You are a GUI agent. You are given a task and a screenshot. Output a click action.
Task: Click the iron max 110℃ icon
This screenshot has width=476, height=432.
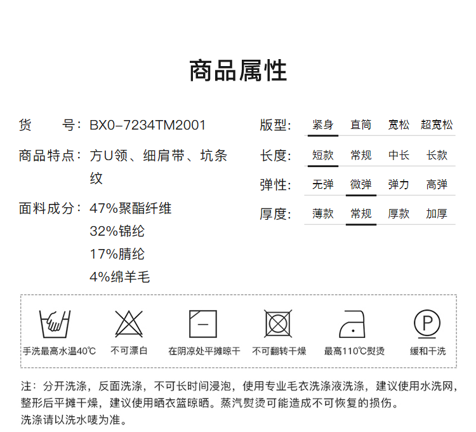[354, 324]
